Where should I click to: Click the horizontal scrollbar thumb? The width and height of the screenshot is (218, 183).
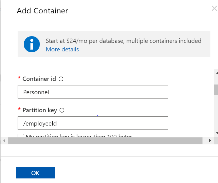(105, 140)
